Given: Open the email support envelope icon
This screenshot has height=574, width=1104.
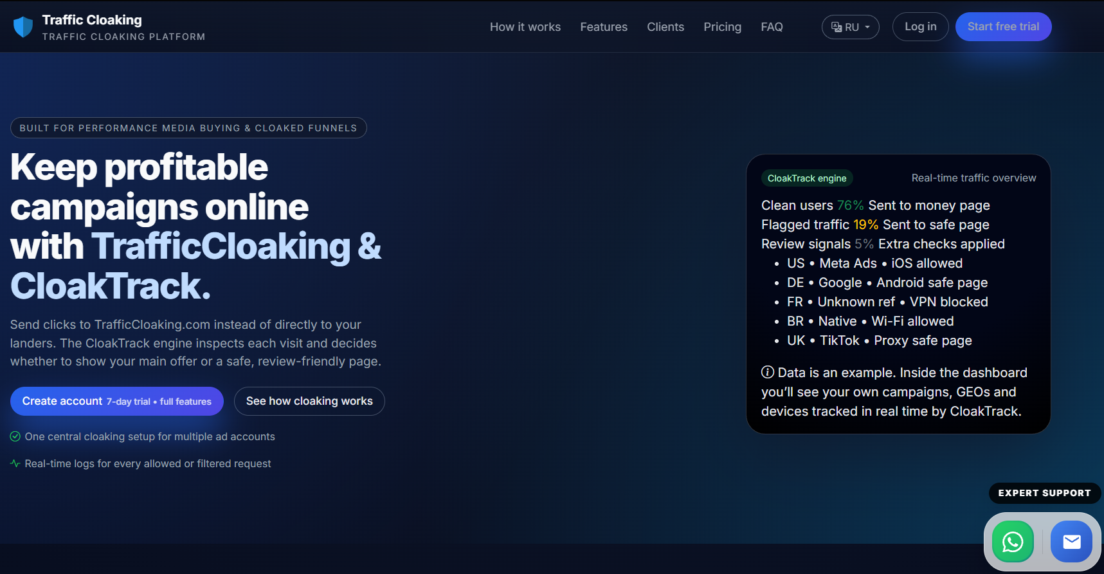Looking at the screenshot, I should tap(1071, 542).
